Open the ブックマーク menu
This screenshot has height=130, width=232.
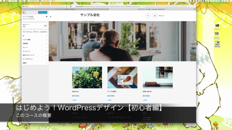click(33, 1)
